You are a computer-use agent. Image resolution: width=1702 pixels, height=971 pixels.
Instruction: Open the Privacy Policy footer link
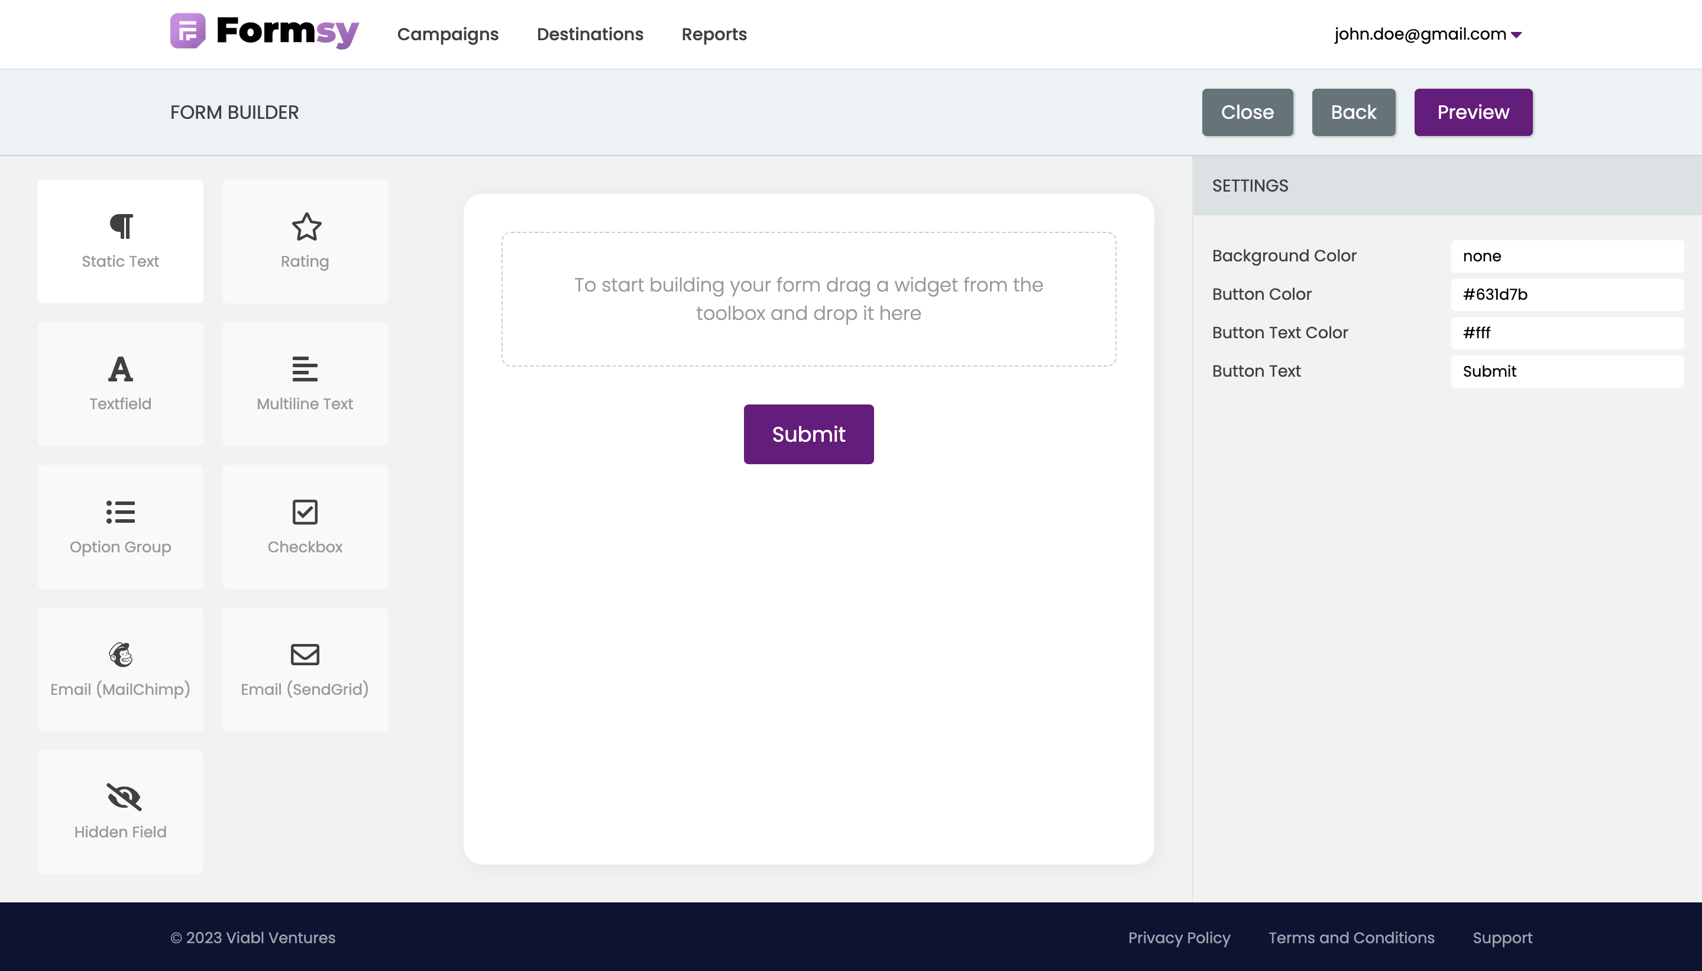pos(1179,938)
